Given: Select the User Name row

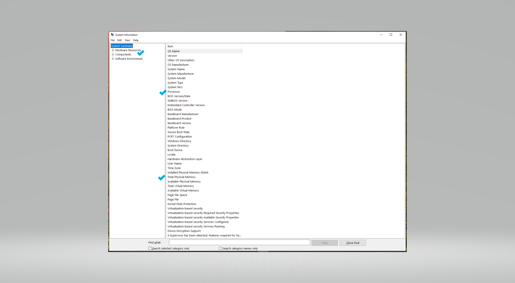Looking at the screenshot, I should pos(204,164).
